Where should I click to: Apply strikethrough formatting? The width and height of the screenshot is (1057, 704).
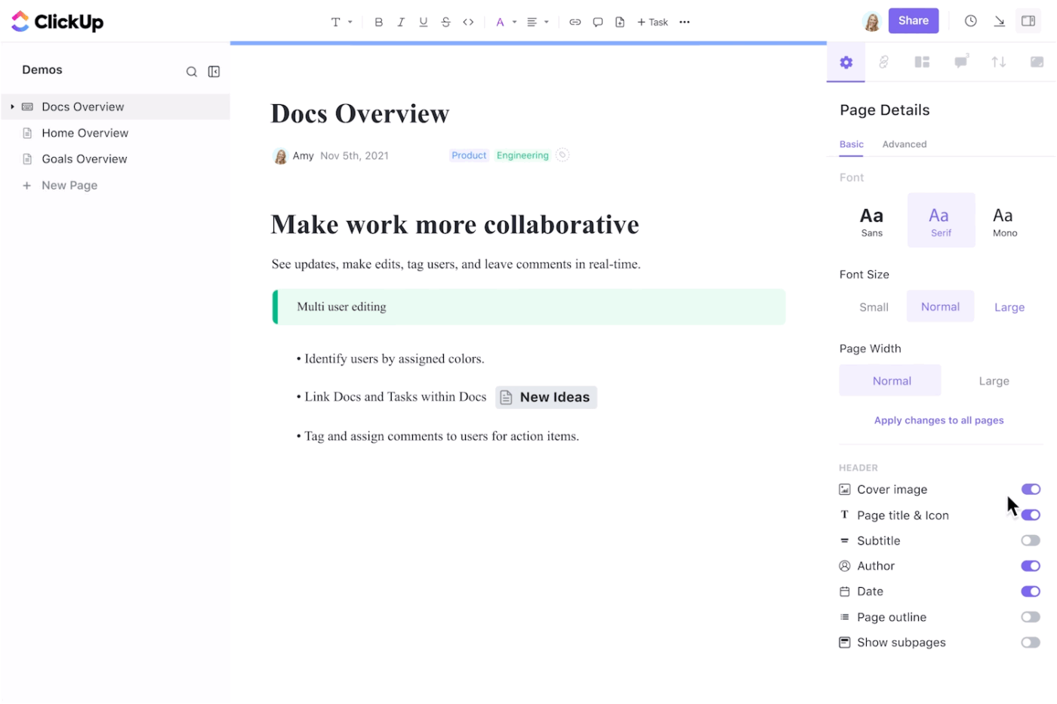click(445, 22)
